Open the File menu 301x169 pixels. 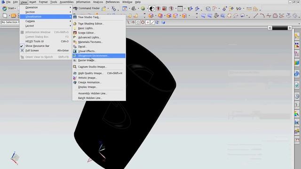(8, 2)
